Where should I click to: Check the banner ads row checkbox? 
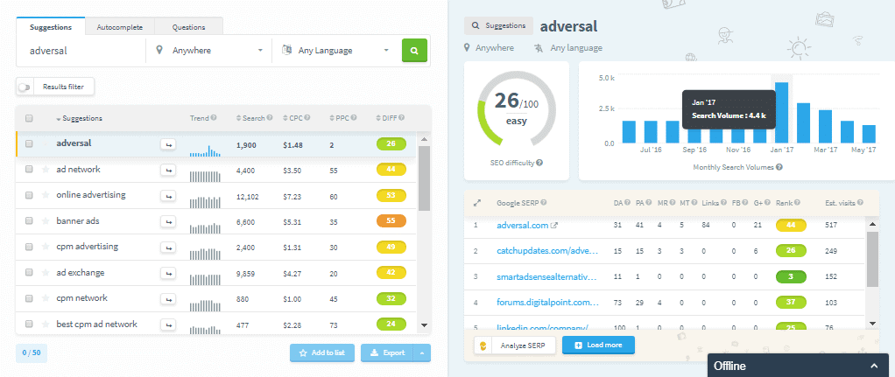[x=29, y=221]
